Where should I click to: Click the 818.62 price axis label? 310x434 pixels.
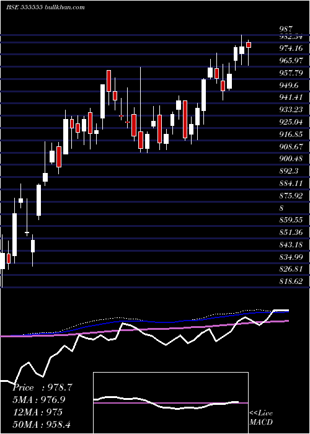pyautogui.click(x=291, y=281)
